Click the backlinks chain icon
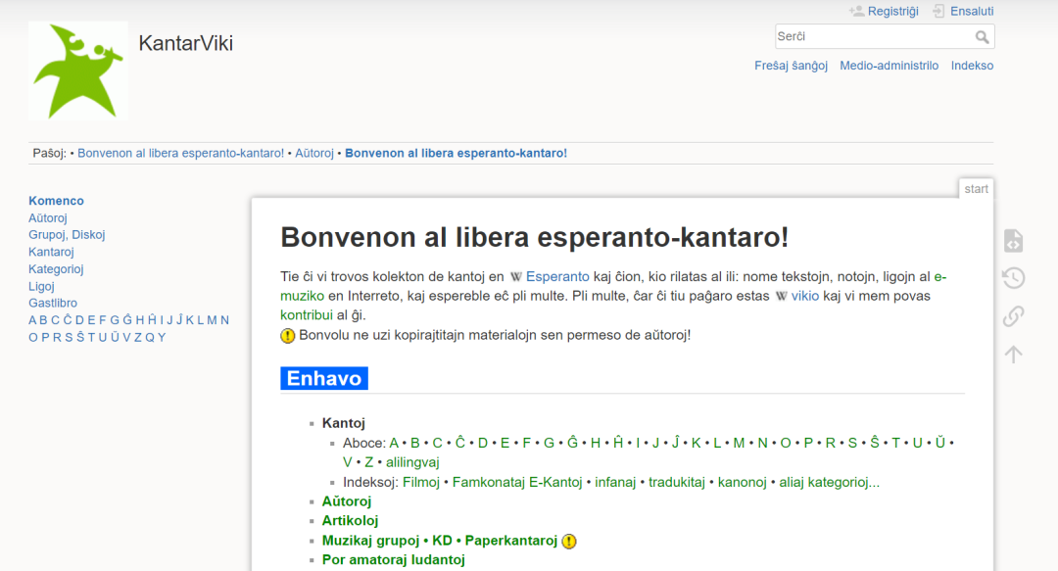The width and height of the screenshot is (1058, 571). pos(1013,316)
